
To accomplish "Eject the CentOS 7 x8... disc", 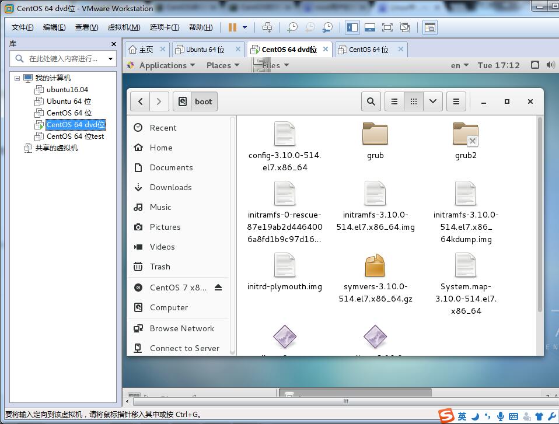I will 218,287.
